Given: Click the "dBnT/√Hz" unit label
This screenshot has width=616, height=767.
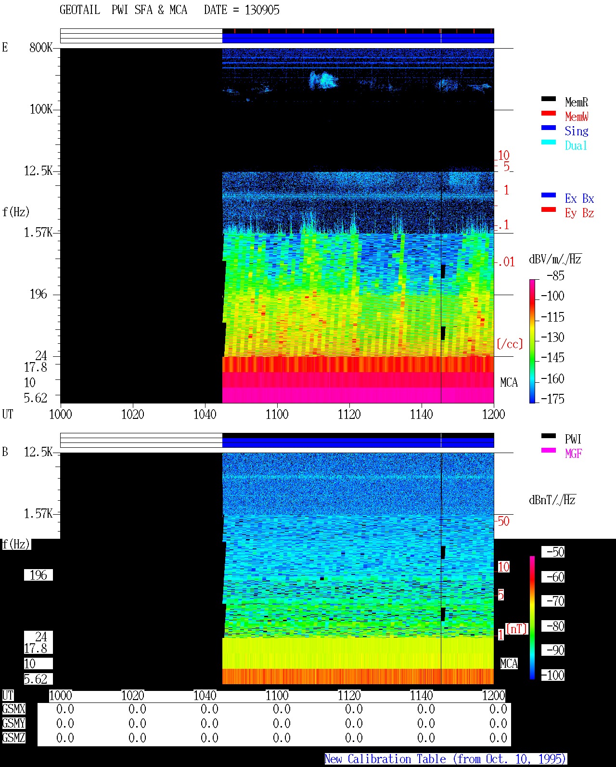Looking at the screenshot, I should pos(552,500).
